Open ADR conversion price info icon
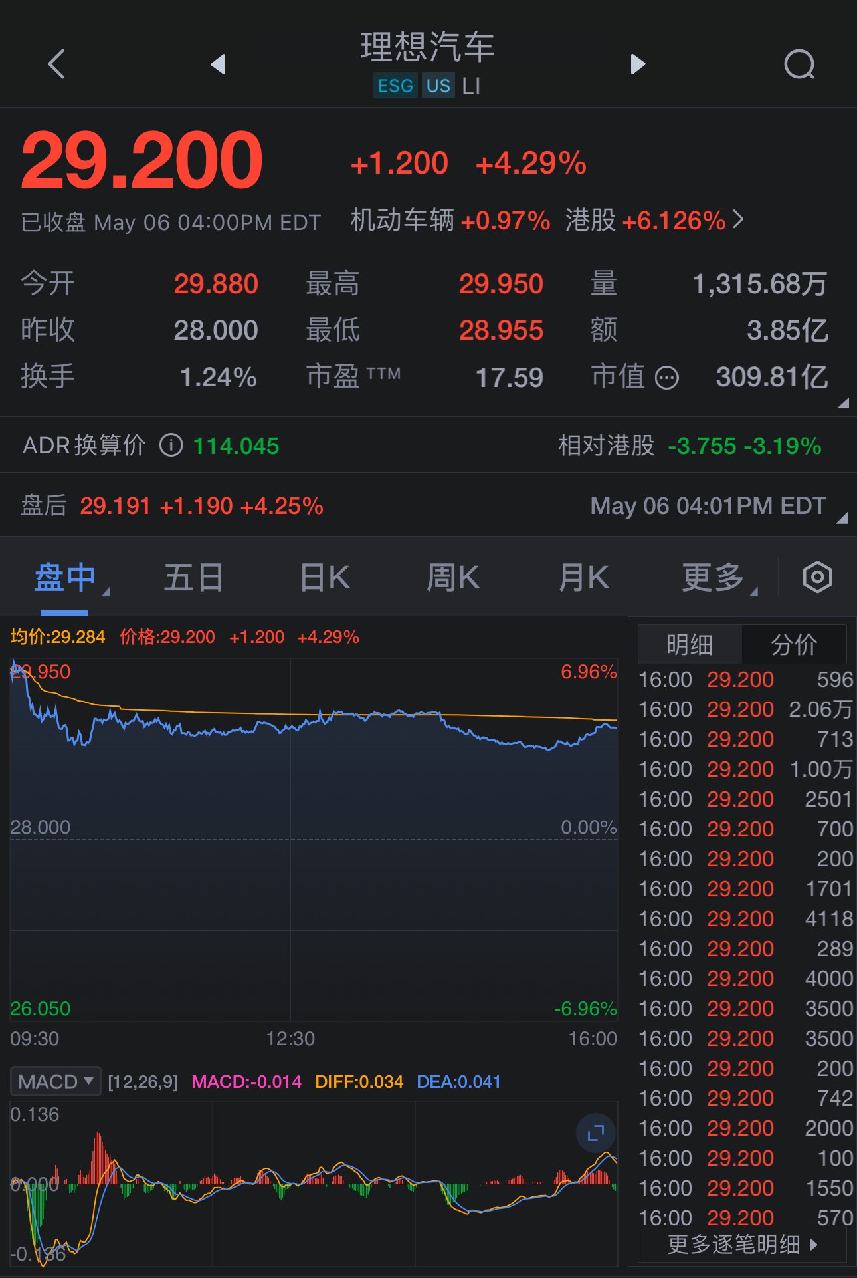Screen dimensions: 857x1278 (171, 445)
